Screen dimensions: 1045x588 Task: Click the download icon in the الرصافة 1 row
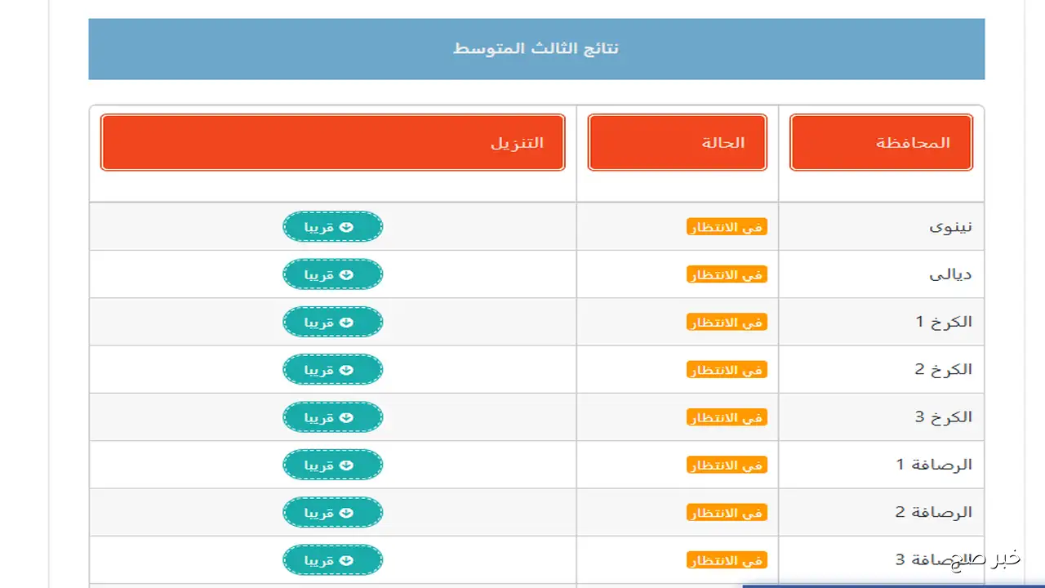click(x=346, y=465)
